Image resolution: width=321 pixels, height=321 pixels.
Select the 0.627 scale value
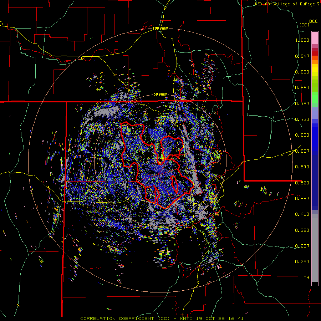[x=302, y=151]
